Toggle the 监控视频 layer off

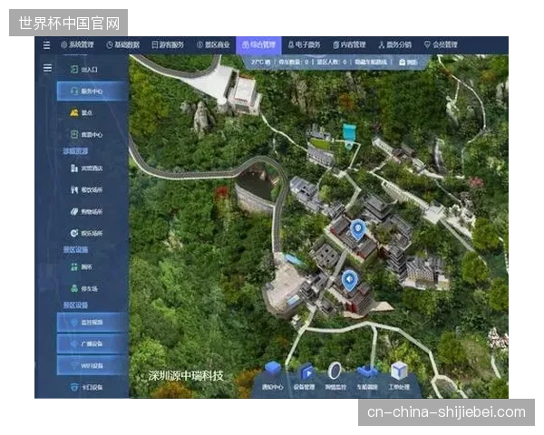(92, 323)
